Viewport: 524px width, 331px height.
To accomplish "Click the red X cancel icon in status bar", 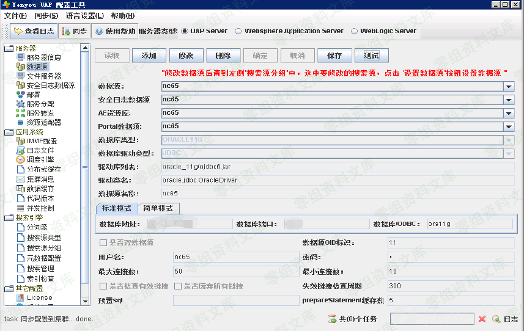I will coord(482,319).
